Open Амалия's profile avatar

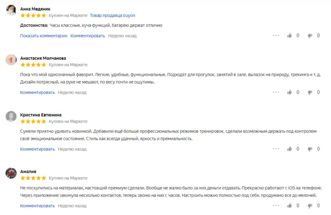coord(11,174)
